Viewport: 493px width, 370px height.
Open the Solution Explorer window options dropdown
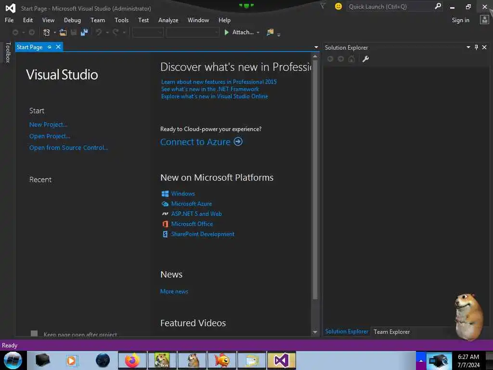tap(468, 47)
